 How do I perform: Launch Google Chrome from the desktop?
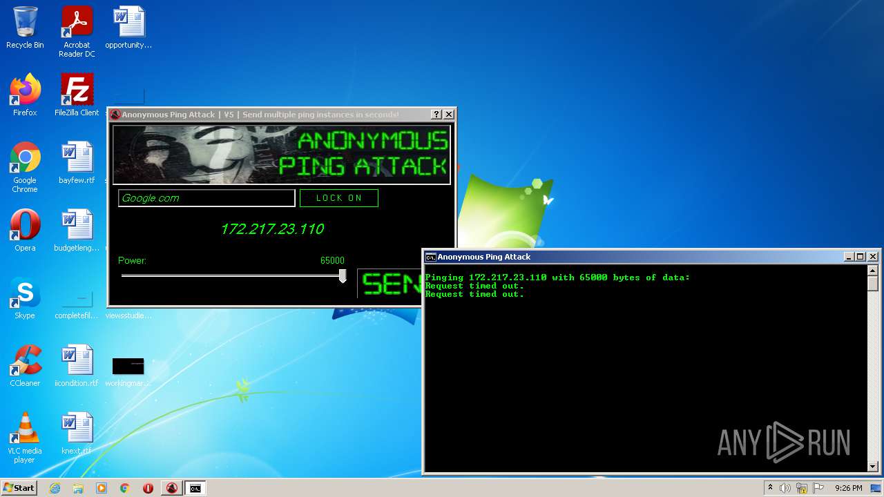coord(25,167)
